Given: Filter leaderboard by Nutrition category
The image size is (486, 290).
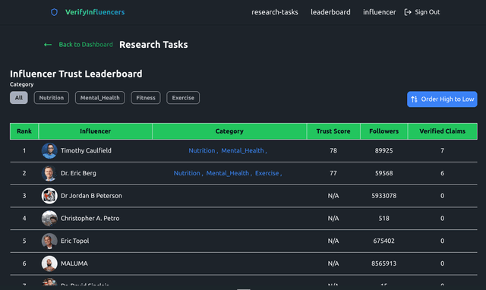Looking at the screenshot, I should [x=52, y=98].
